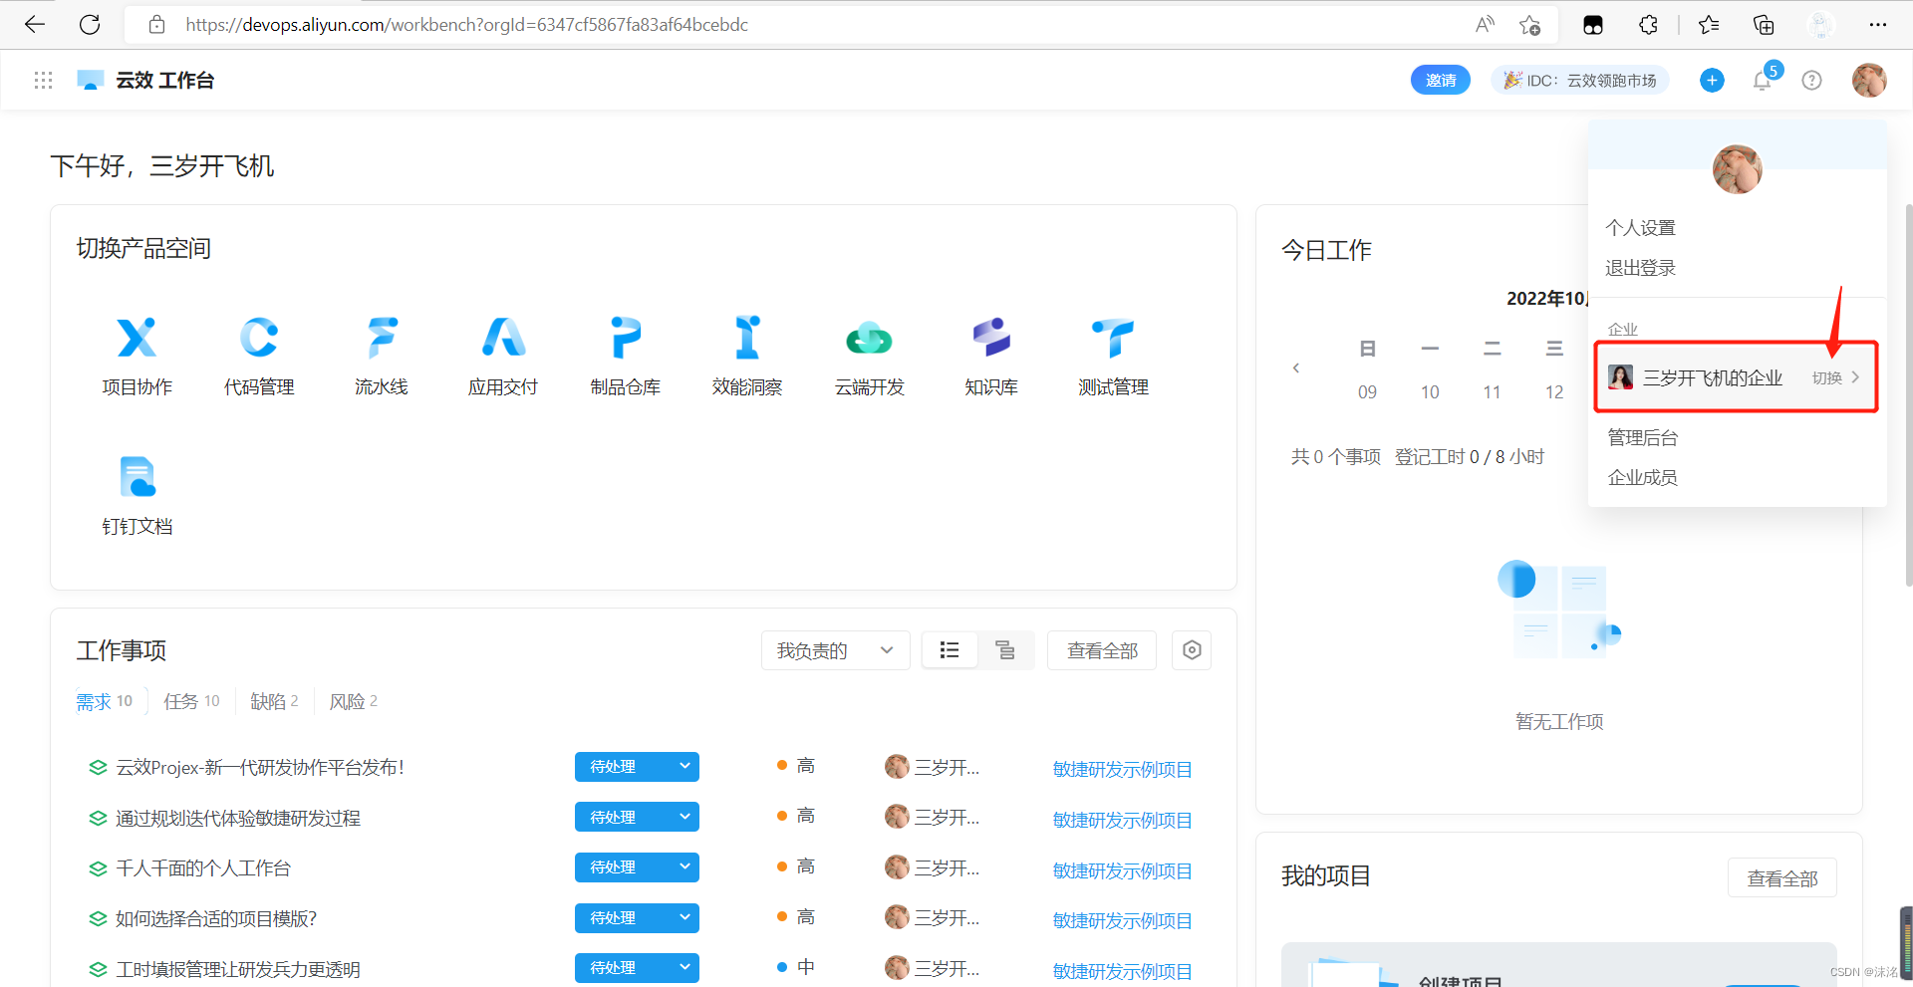Click the user avatar in header

click(x=1869, y=80)
